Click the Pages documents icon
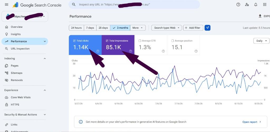270x132 pixels. tap(7, 66)
